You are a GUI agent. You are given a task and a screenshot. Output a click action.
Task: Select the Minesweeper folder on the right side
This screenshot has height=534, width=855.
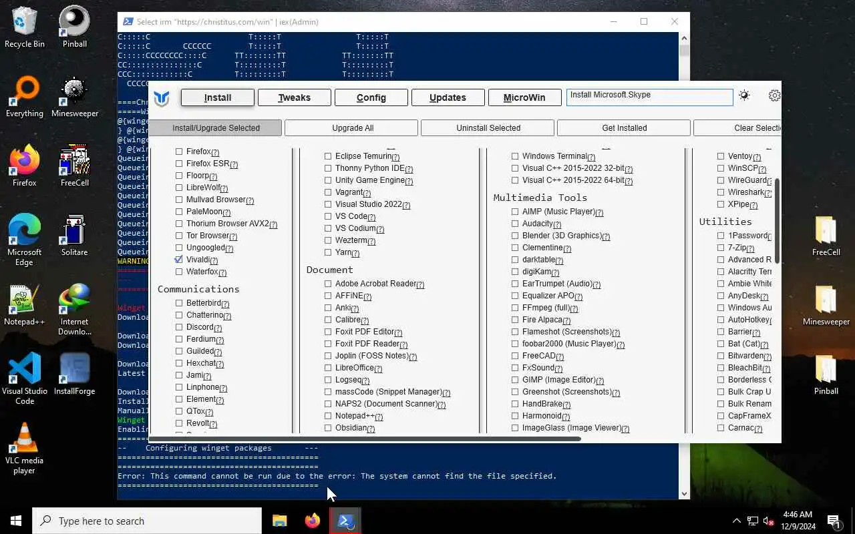826,305
